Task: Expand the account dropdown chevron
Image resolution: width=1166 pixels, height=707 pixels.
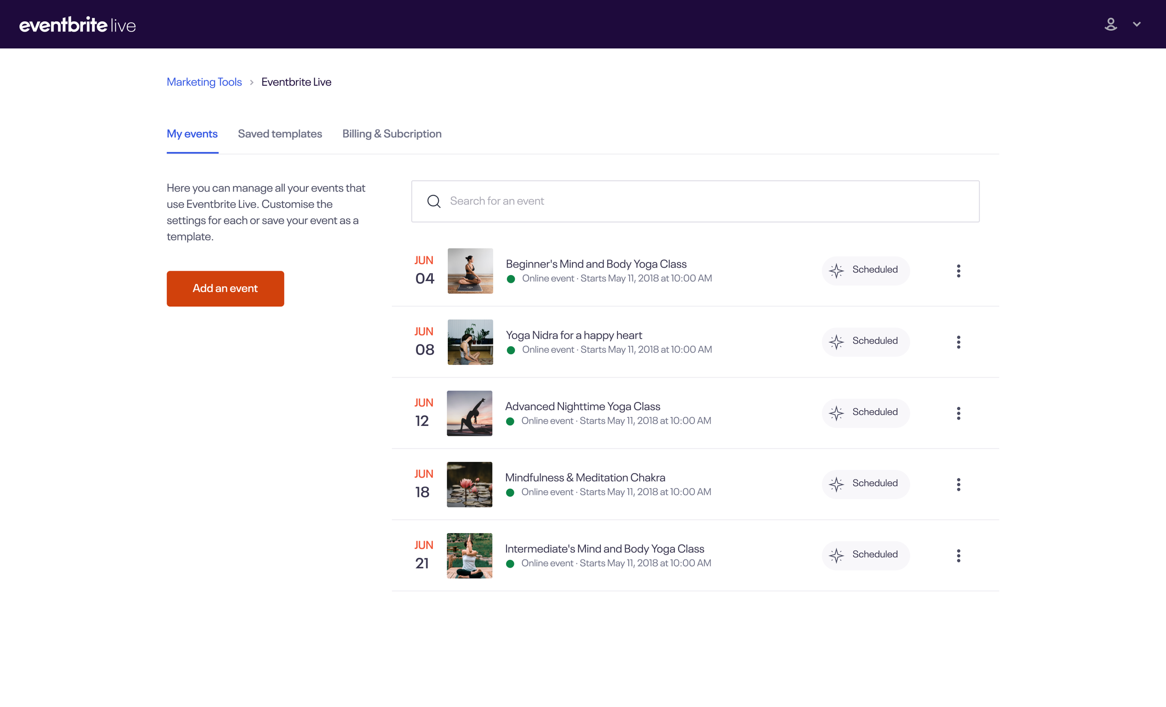Action: pos(1137,24)
